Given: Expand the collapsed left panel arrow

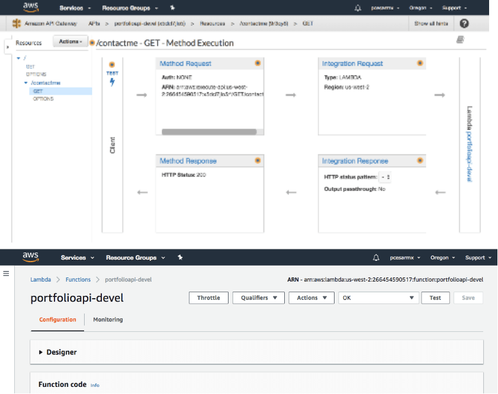Looking at the screenshot, I should click(8, 47).
